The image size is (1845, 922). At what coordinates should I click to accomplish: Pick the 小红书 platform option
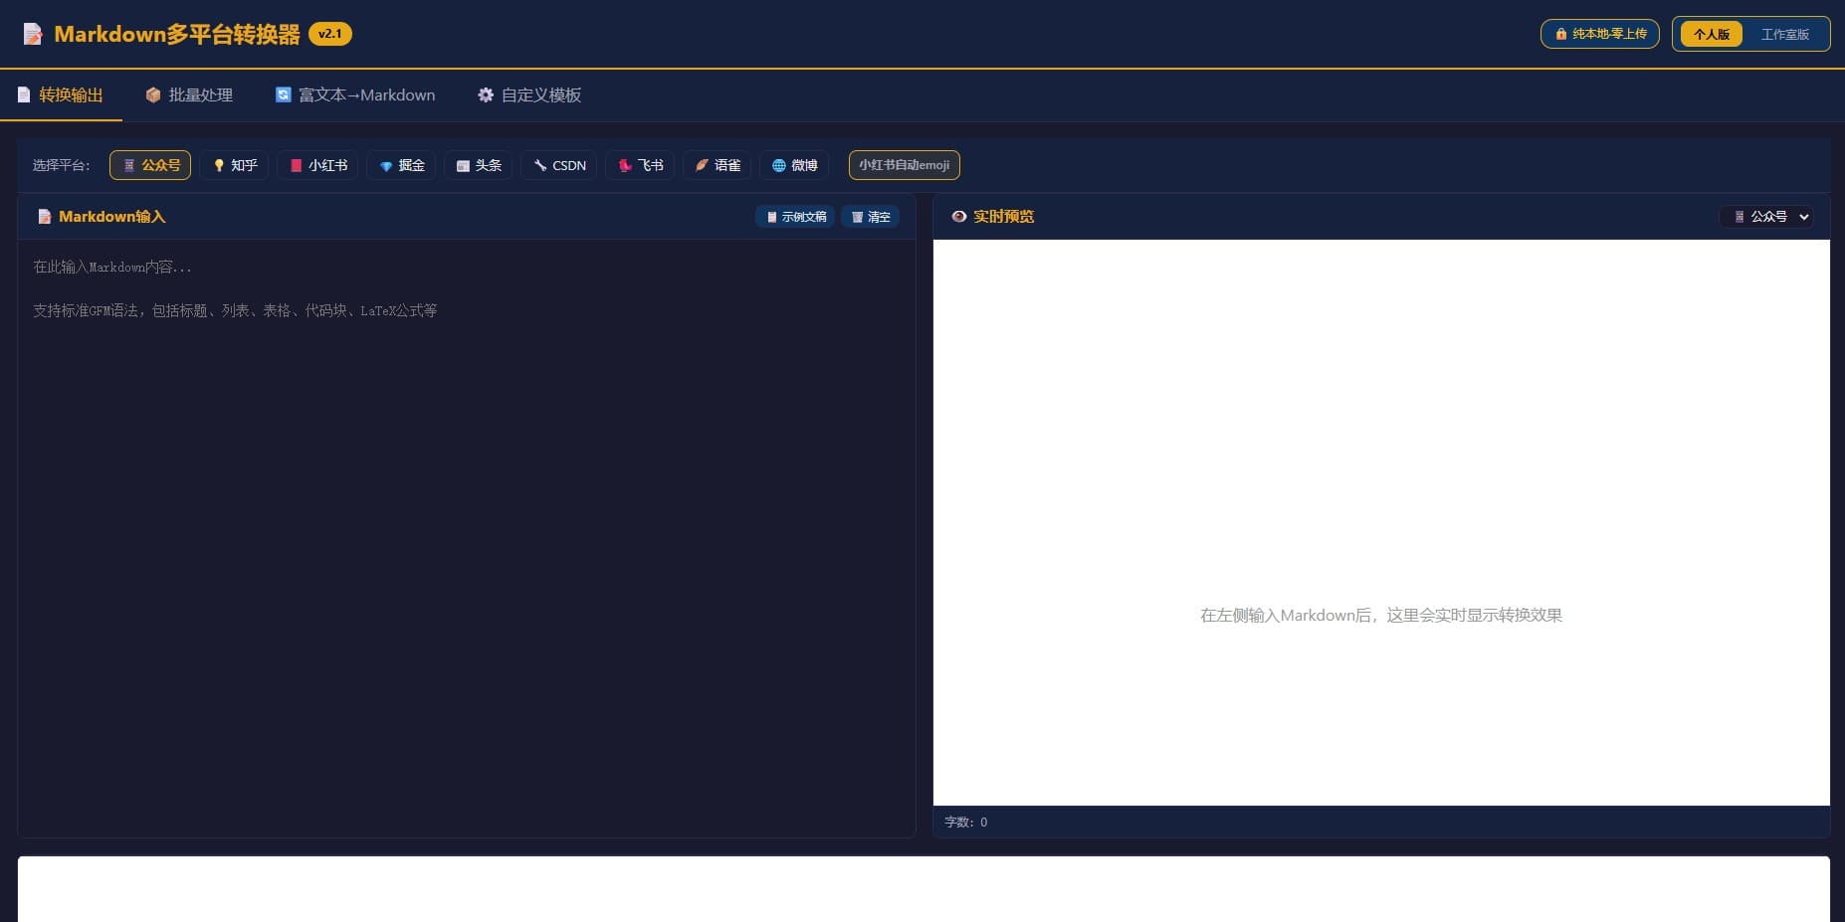pyautogui.click(x=317, y=165)
